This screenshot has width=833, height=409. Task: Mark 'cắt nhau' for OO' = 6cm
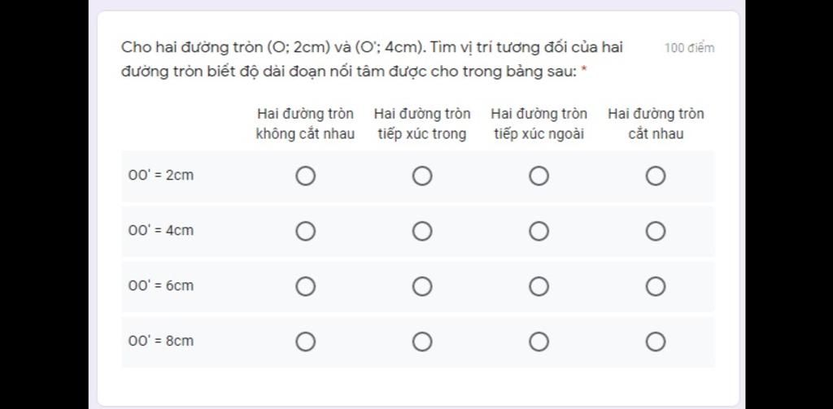656,286
